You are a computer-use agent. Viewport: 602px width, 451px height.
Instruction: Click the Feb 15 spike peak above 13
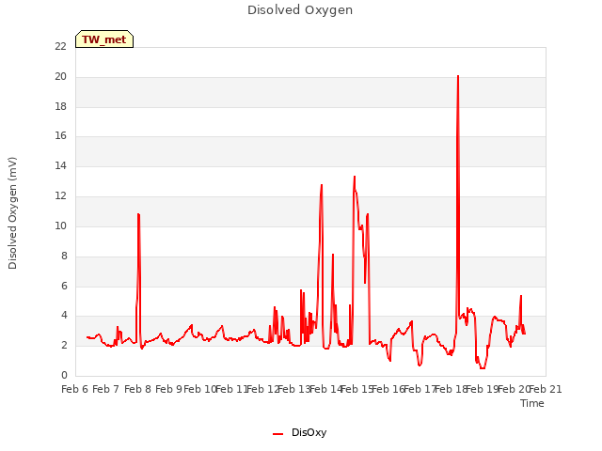pos(355,177)
